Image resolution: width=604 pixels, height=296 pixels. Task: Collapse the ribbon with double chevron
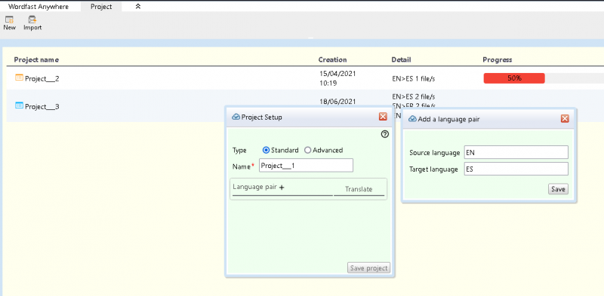pyautogui.click(x=138, y=7)
